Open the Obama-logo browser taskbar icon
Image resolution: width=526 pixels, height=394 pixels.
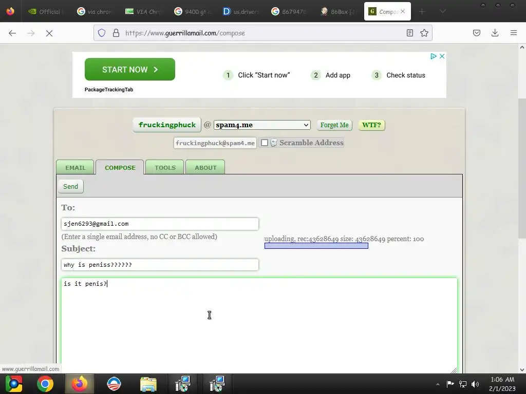pyautogui.click(x=114, y=384)
